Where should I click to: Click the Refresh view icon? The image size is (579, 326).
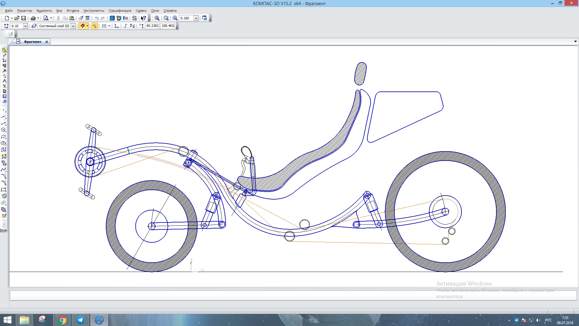pyautogui.click(x=204, y=18)
